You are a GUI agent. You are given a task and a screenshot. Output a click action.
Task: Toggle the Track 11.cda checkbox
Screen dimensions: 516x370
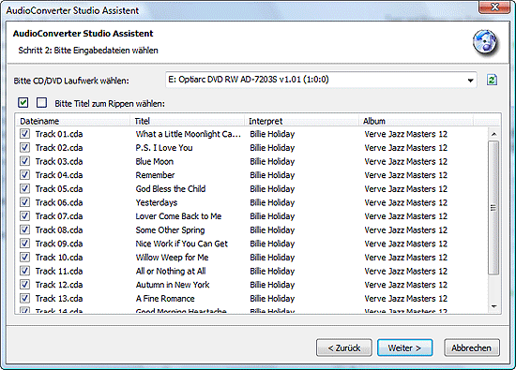click(x=24, y=271)
